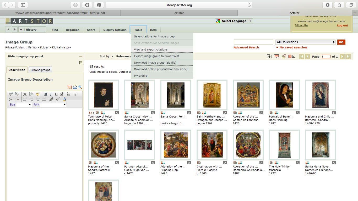The image size is (358, 201).
Task: Print the image group description
Action: [75, 87]
